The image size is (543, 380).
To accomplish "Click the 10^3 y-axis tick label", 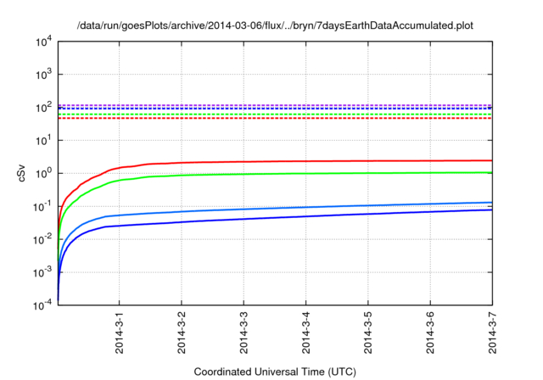I will click(x=43, y=74).
